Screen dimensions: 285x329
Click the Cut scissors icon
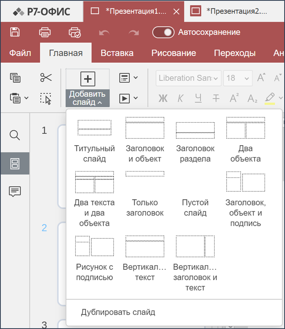coord(46,78)
